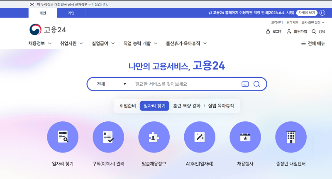
Task: Select the 실업·육아휴직 tab
Action: coord(221,106)
